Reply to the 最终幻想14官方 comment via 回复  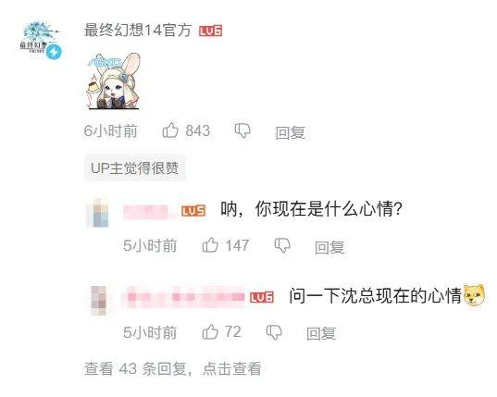pos(291,132)
